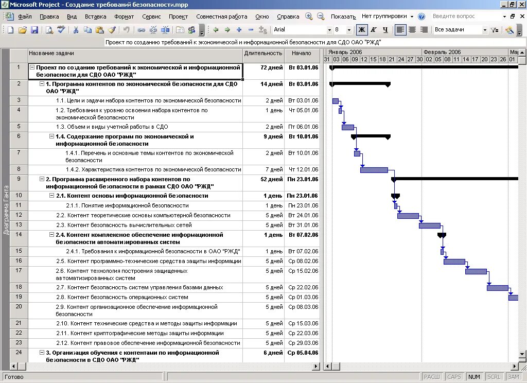Collapse '1.4. Содержание программ' subtask group
Screen dimensions: 527x383
52,136
